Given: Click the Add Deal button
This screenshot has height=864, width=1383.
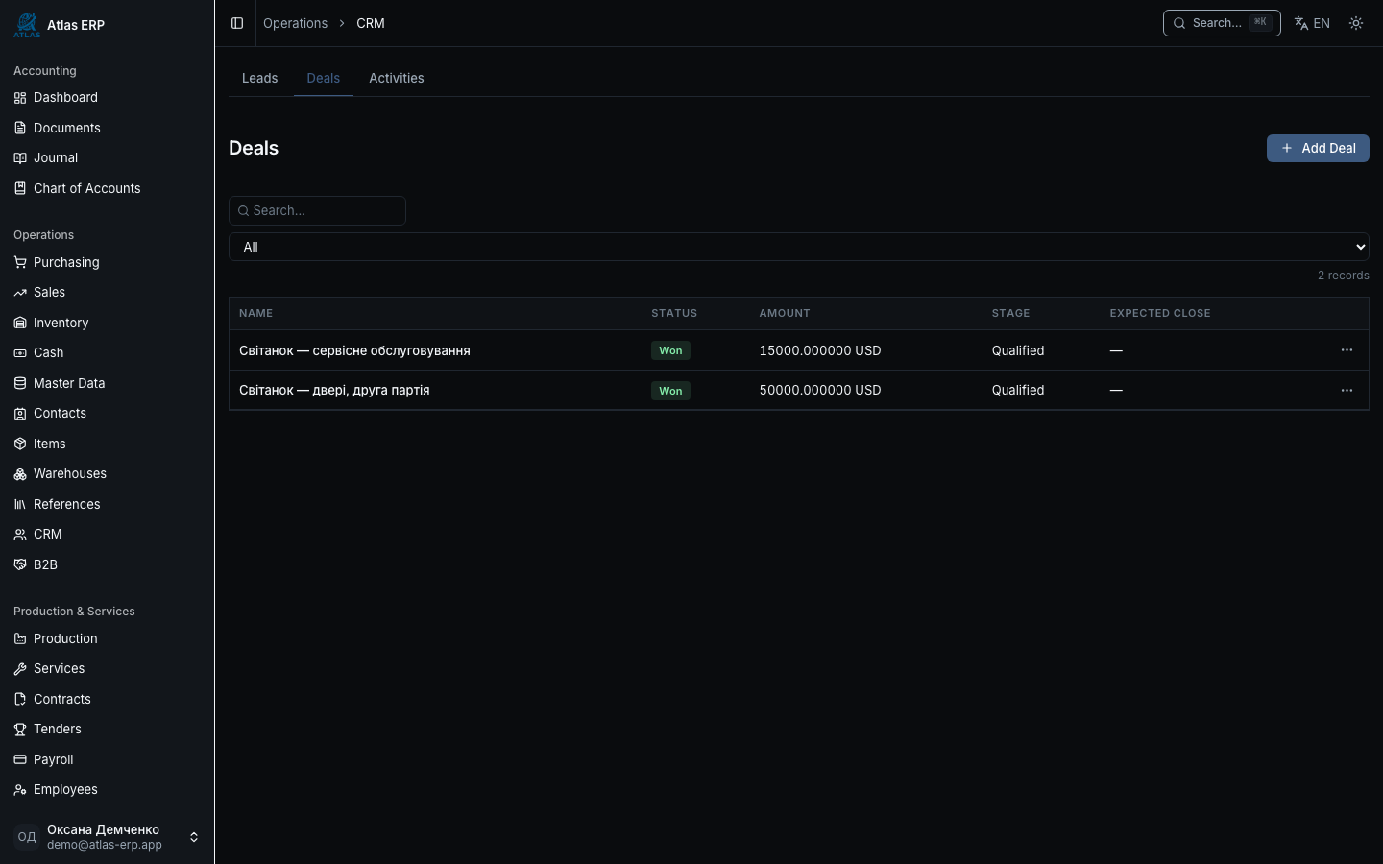Looking at the screenshot, I should point(1318,148).
